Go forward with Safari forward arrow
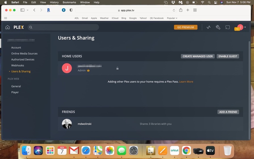This screenshot has height=159, width=254. 41,10
